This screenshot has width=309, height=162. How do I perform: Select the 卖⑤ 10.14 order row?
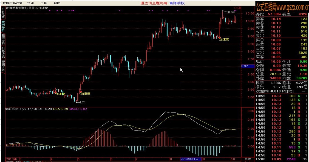[x=281, y=19]
